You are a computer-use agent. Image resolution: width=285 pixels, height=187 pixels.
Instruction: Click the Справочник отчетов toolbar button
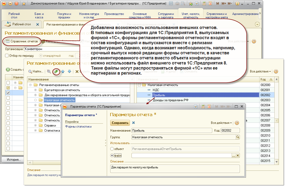(22, 41)
